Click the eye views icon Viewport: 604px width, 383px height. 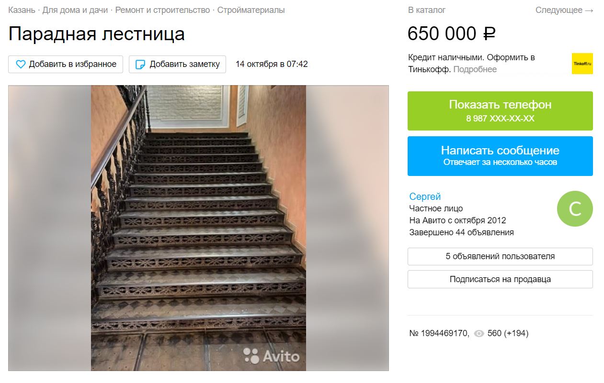[x=479, y=334]
